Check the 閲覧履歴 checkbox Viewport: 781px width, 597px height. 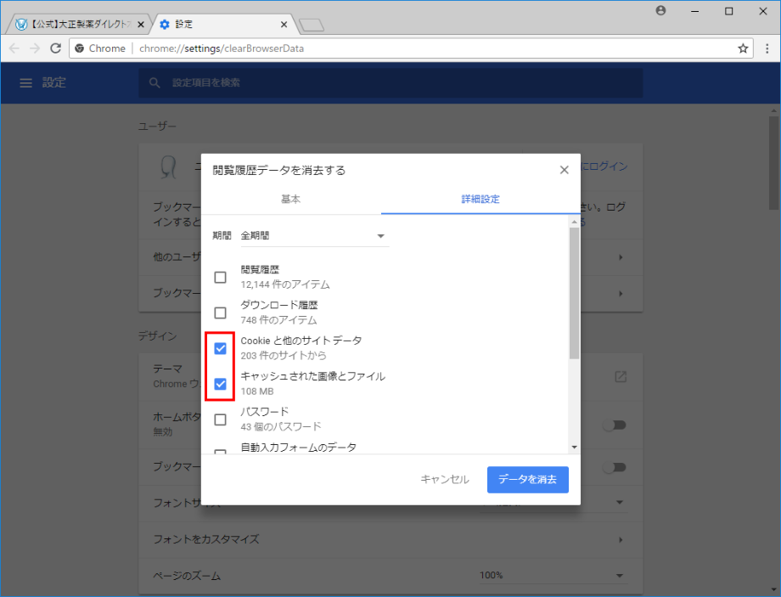click(220, 277)
